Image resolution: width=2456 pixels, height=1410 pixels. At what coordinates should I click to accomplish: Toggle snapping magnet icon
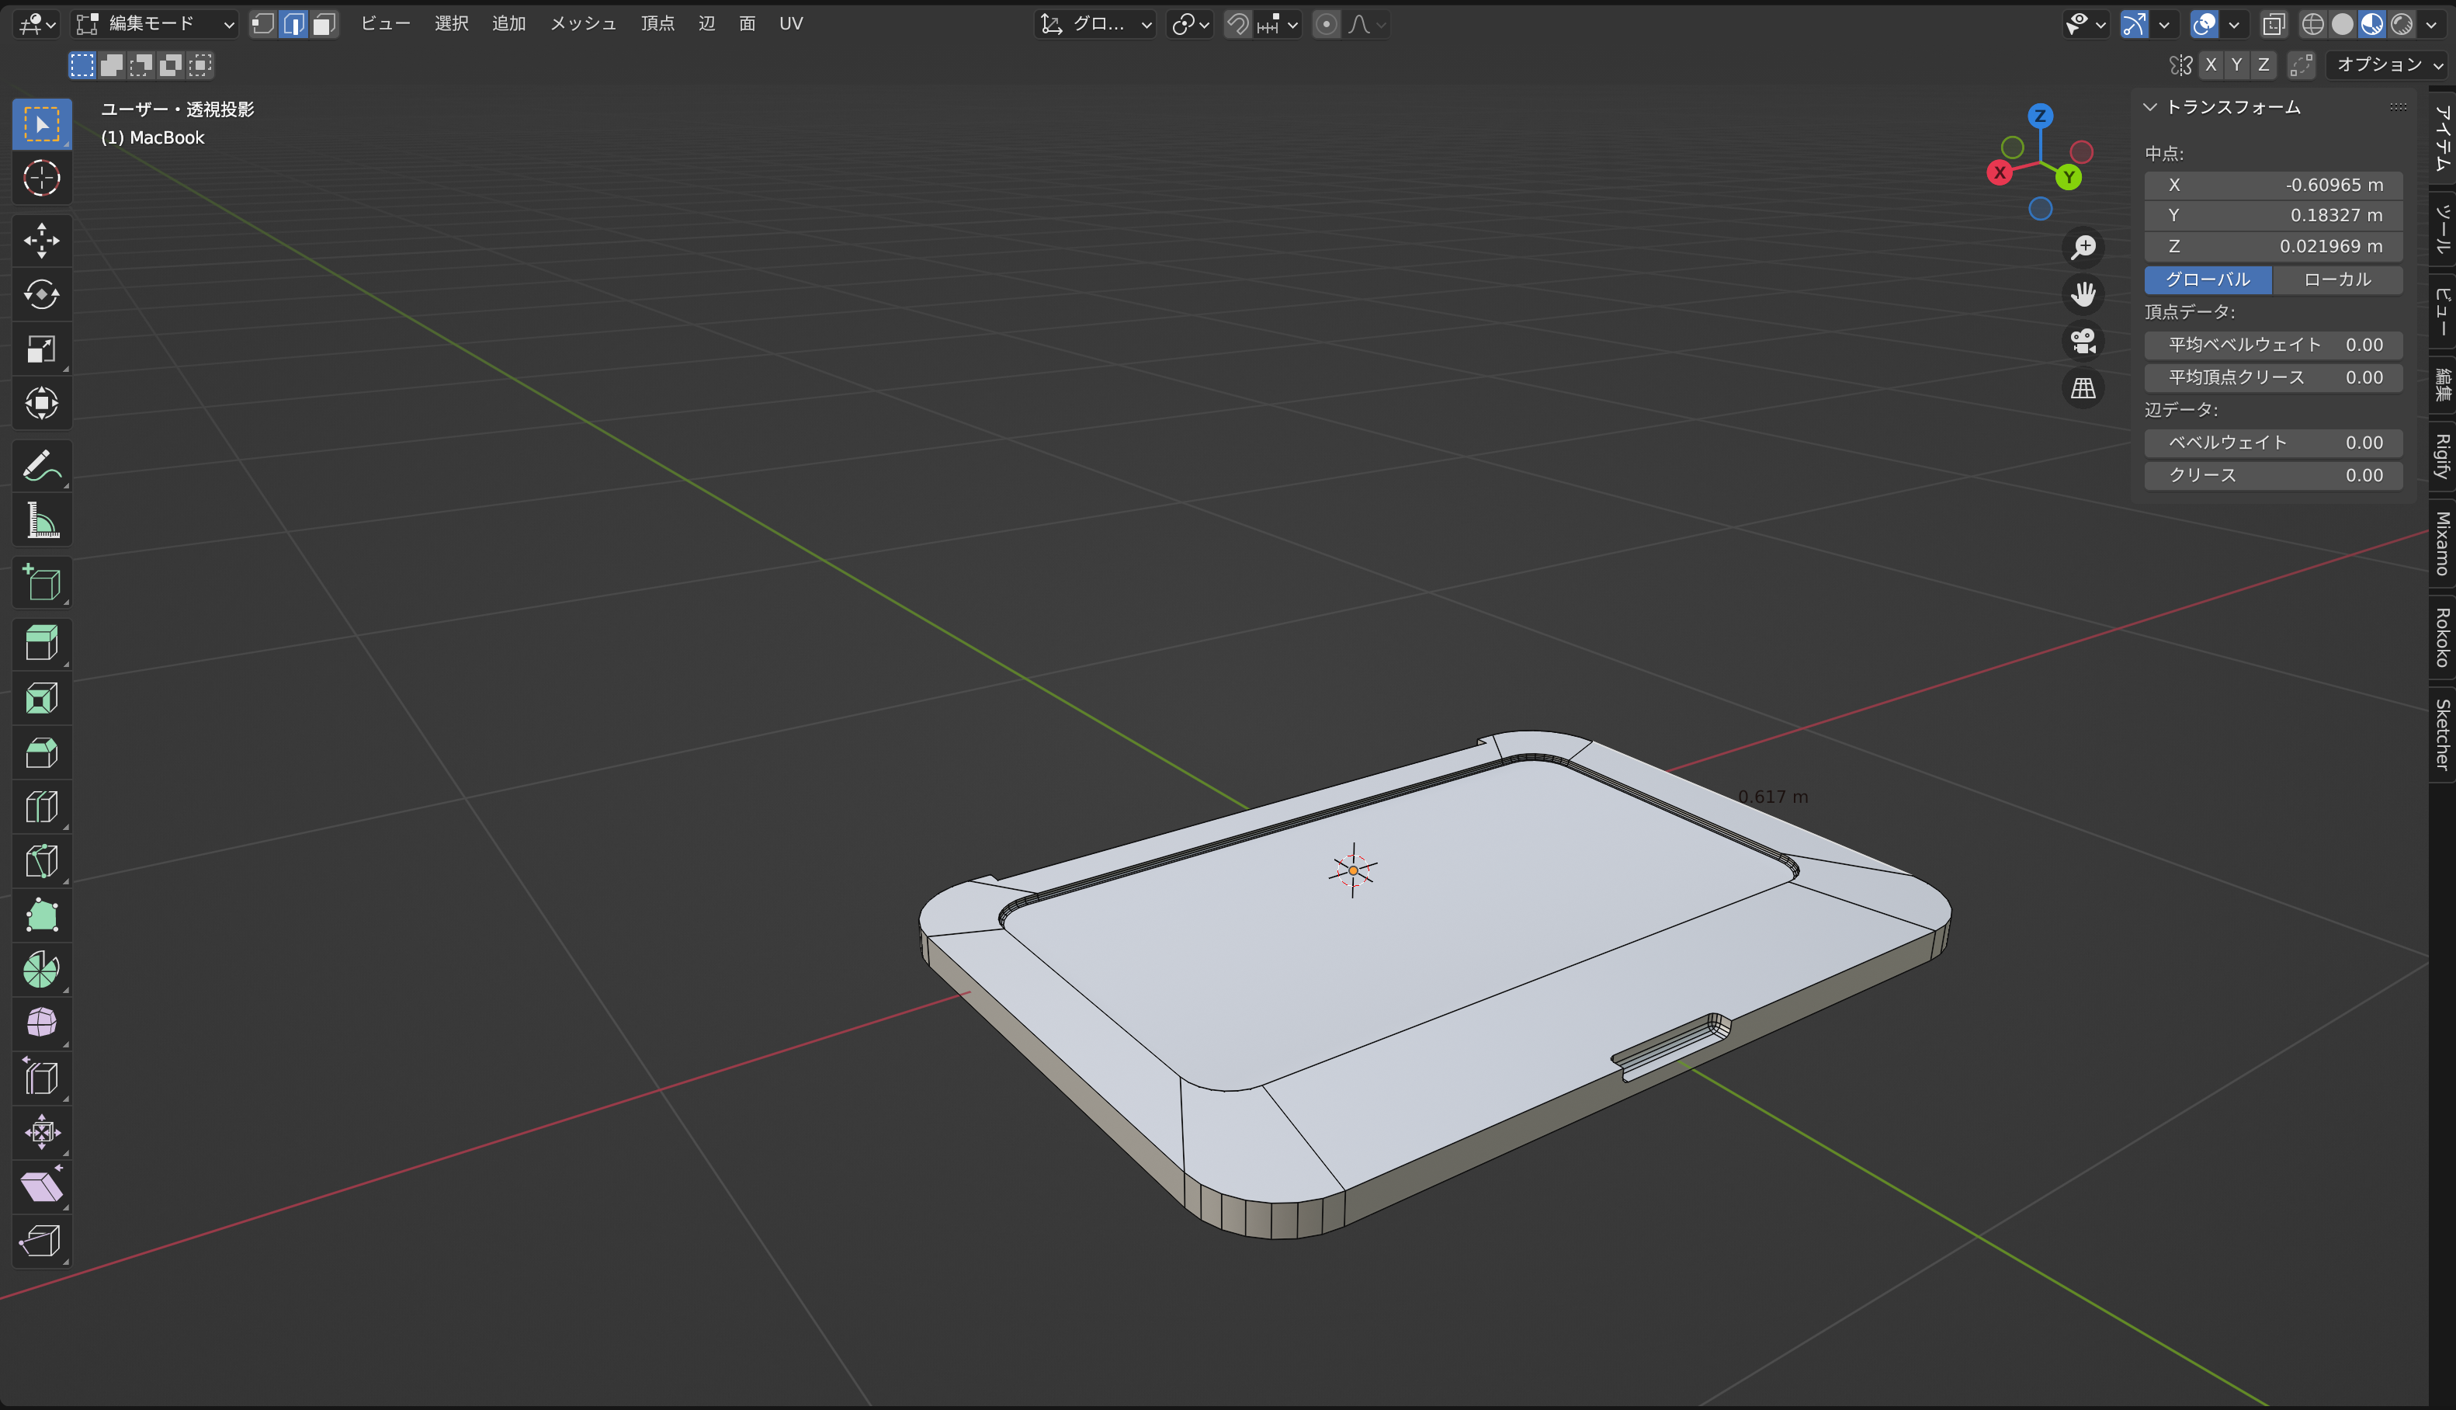tap(1238, 24)
